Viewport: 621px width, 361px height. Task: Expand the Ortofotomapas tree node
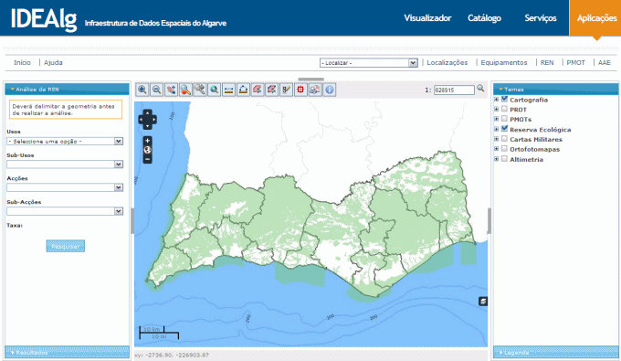(x=496, y=149)
